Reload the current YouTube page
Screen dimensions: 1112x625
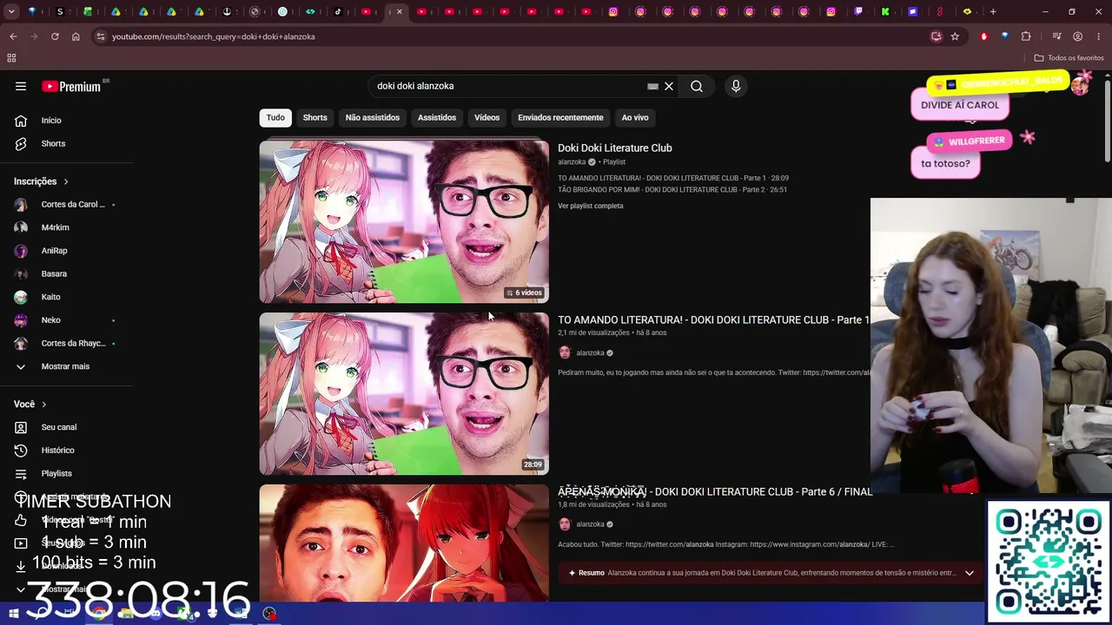coord(55,36)
